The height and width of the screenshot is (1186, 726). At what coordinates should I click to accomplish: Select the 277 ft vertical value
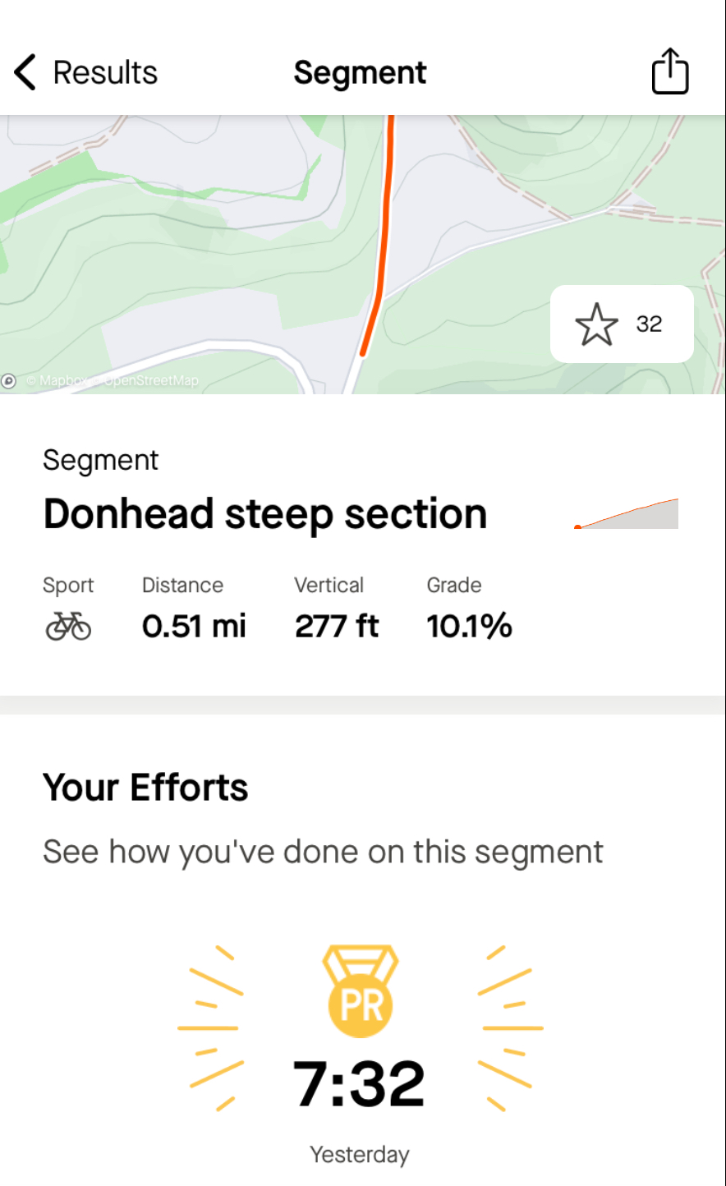click(337, 627)
